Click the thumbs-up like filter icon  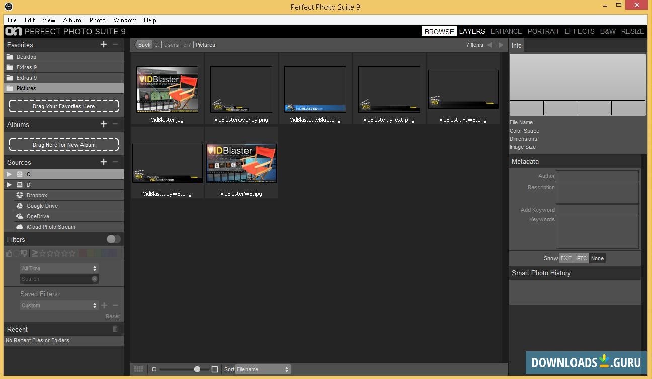(9, 254)
